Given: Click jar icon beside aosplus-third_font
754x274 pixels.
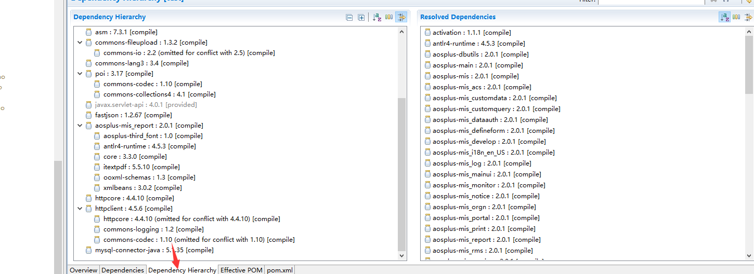Looking at the screenshot, I should [97, 136].
